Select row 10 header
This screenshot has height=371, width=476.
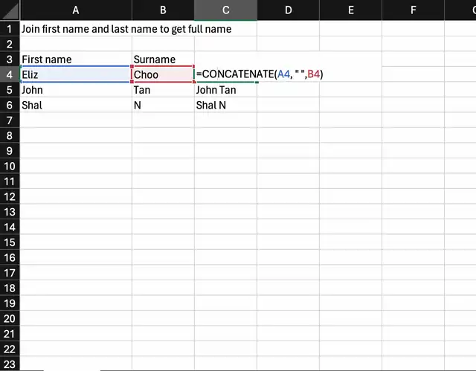tap(10, 166)
